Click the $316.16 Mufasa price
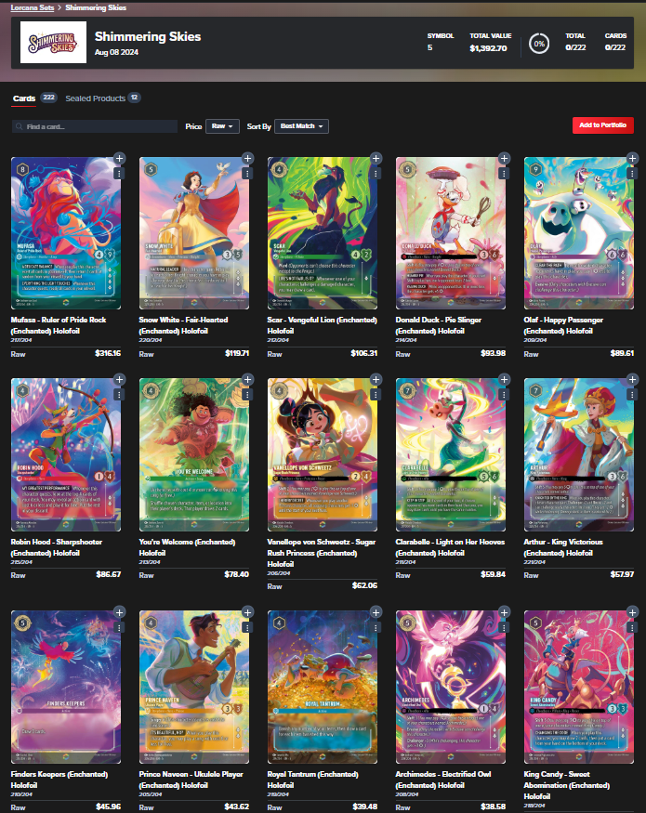 pyautogui.click(x=108, y=353)
